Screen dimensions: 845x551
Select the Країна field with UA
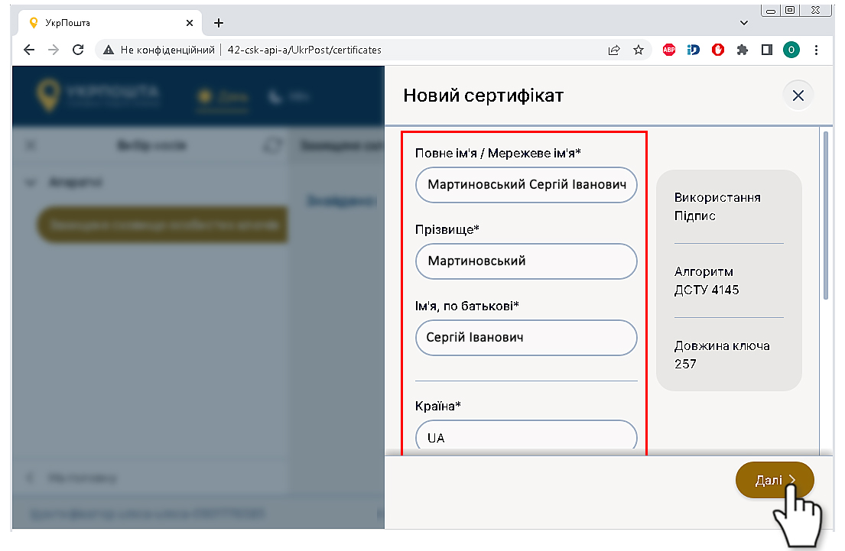[526, 437]
